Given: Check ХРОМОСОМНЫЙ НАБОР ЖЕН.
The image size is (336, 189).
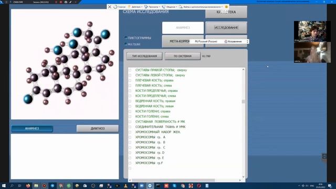Looking at the screenshot, I should click(x=130, y=132).
